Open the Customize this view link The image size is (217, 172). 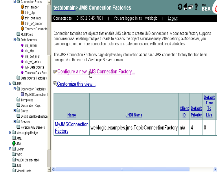(76, 84)
